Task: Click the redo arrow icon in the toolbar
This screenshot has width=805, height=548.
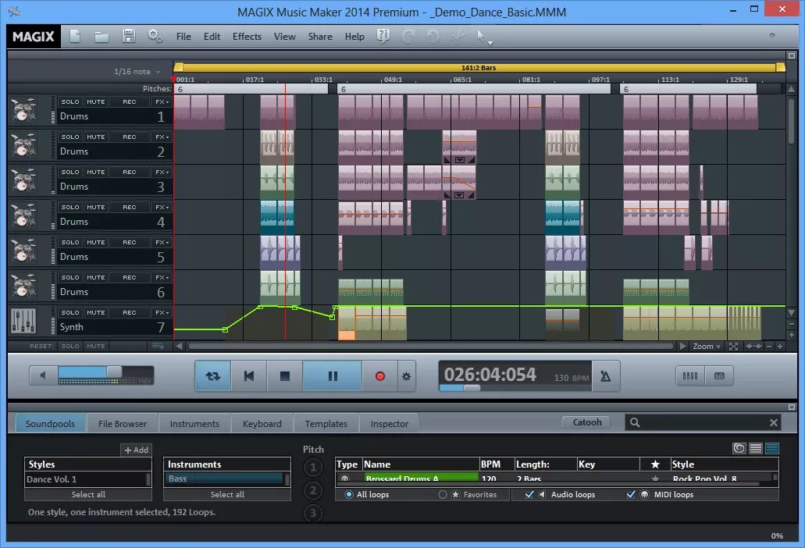Action: [x=408, y=37]
